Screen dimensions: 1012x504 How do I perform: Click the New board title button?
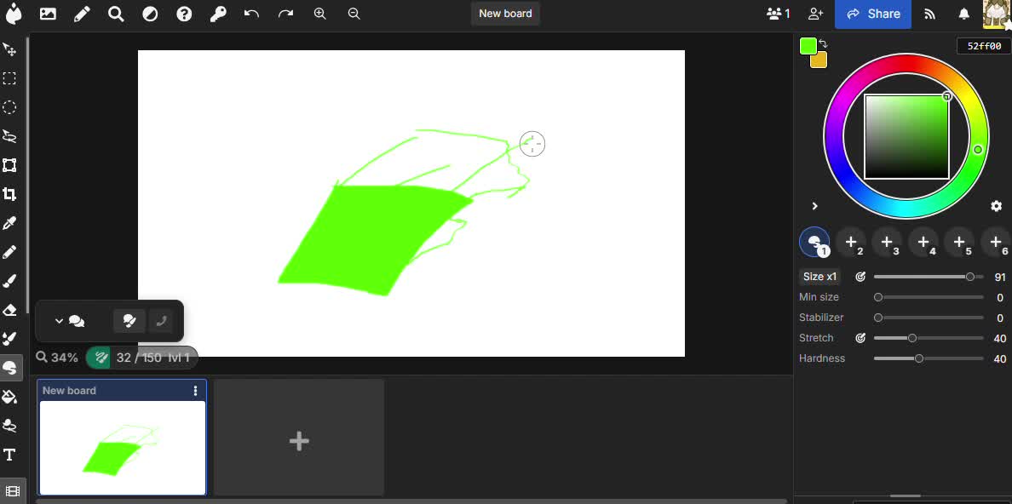point(505,14)
